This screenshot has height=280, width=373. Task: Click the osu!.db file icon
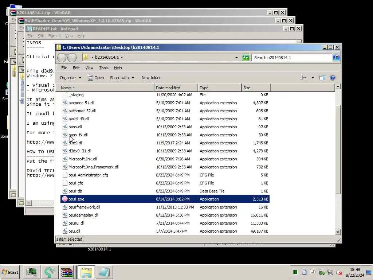(x=65, y=191)
